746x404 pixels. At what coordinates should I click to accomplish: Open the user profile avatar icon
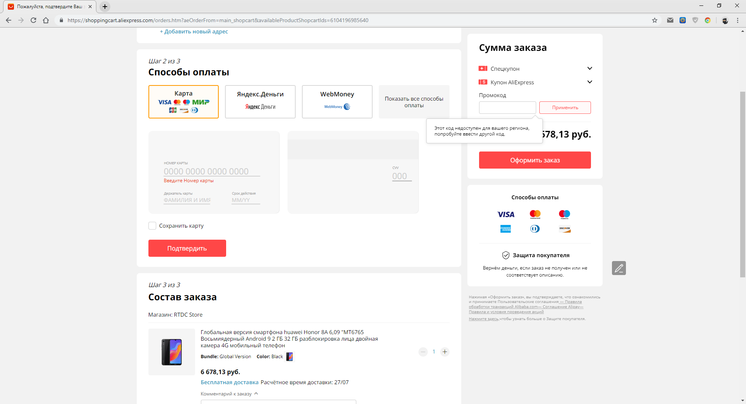[x=725, y=20]
